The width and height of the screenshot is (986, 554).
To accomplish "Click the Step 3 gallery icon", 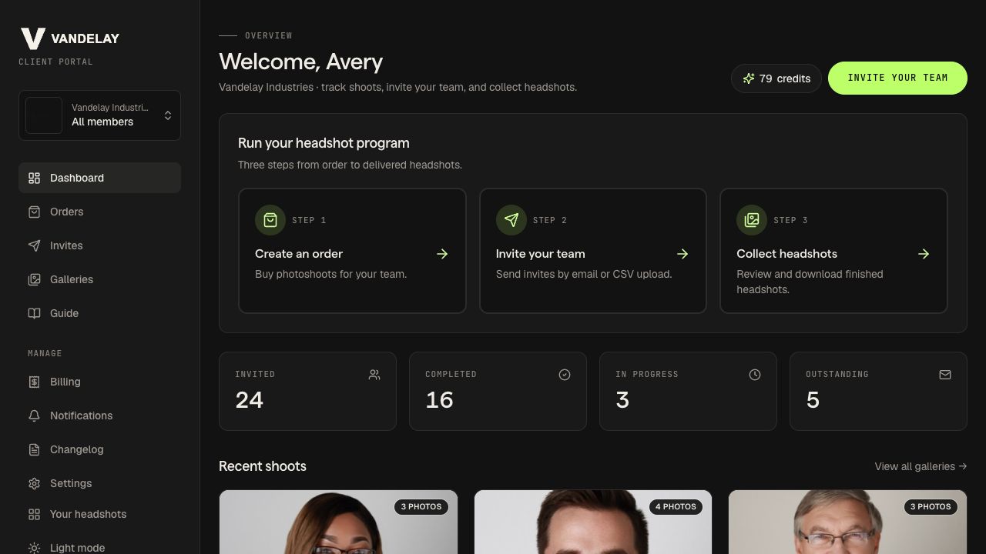I will (752, 220).
